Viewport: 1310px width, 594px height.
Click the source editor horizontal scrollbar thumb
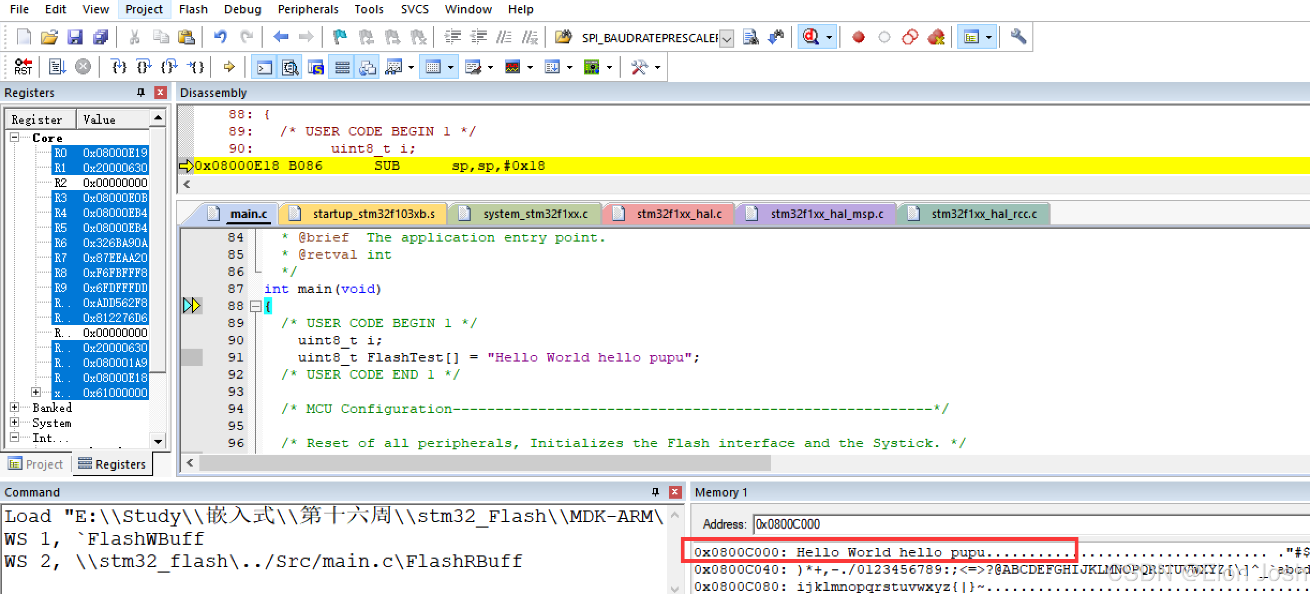point(485,463)
